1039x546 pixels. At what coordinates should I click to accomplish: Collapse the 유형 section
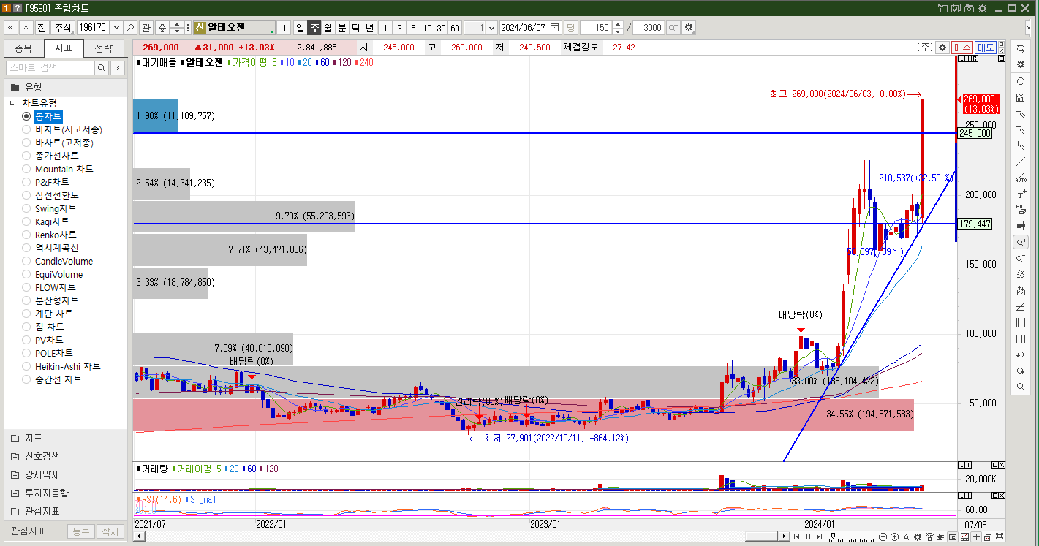pos(15,86)
